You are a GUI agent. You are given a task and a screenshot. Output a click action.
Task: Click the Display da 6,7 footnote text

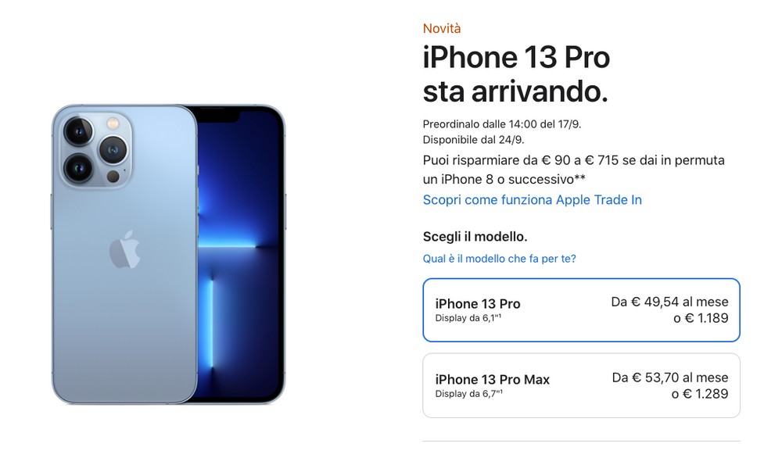pyautogui.click(x=468, y=394)
